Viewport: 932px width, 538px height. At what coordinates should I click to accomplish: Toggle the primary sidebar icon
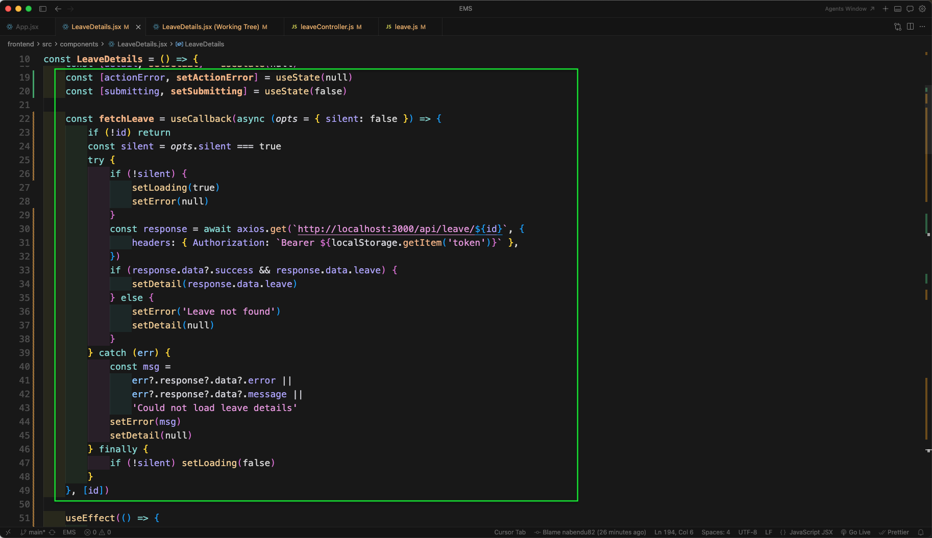click(x=43, y=9)
